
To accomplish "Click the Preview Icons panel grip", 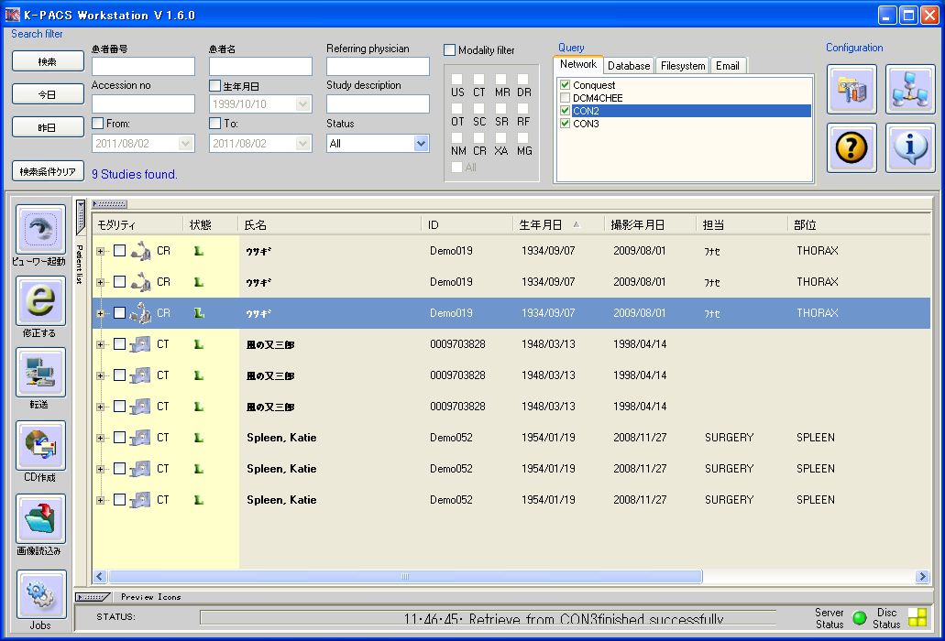I will pos(93,597).
